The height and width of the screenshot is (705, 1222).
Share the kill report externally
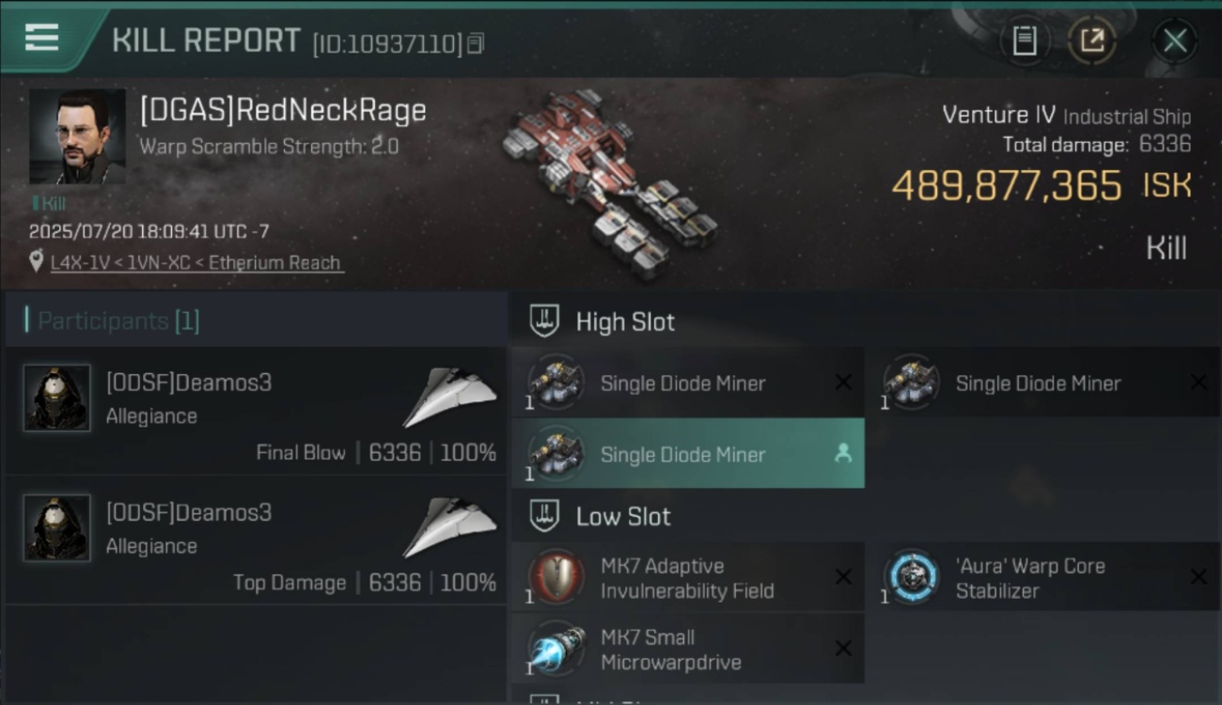point(1091,40)
